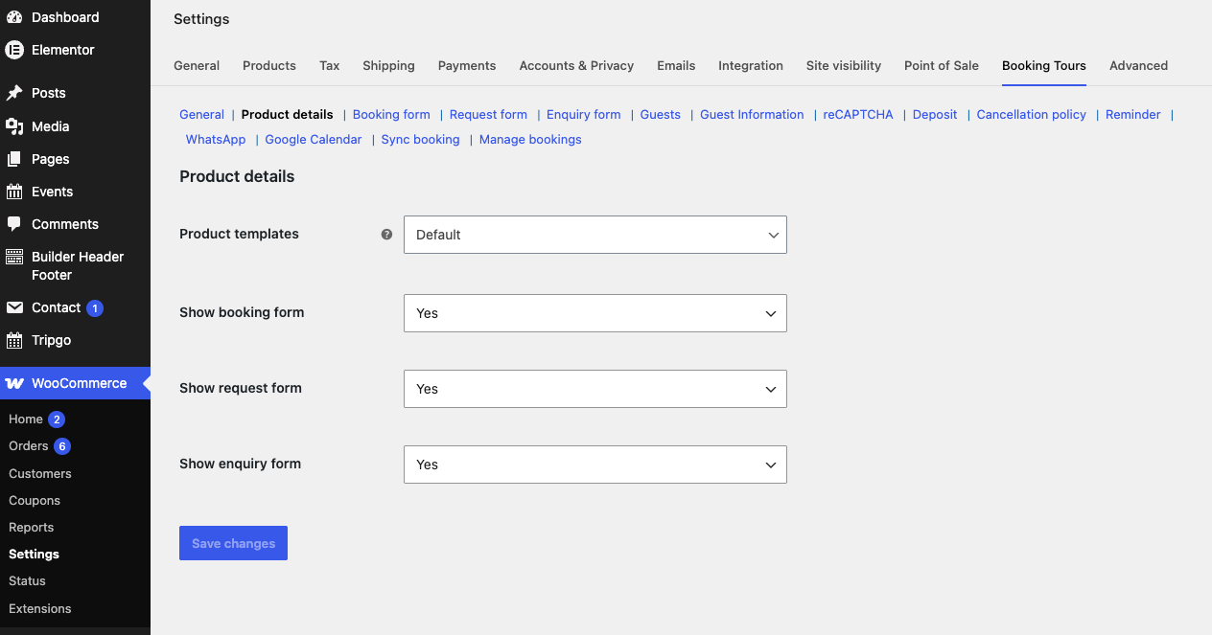Image resolution: width=1212 pixels, height=635 pixels.
Task: Open the Show booking form dropdown
Action: click(595, 313)
